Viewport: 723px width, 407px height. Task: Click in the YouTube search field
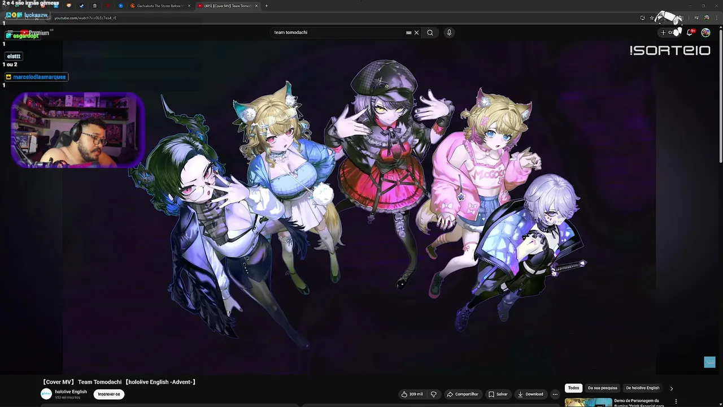point(339,32)
